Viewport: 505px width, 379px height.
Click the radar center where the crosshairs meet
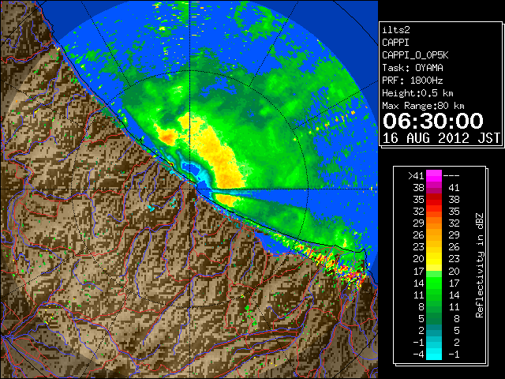pyautogui.click(x=189, y=189)
